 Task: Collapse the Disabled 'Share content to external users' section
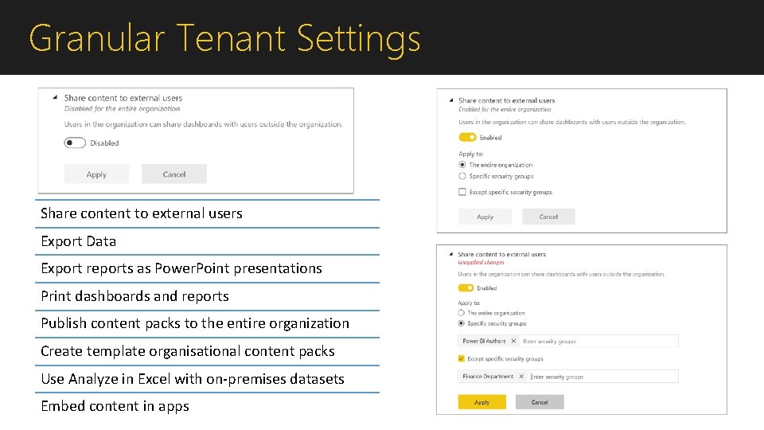[x=55, y=97]
